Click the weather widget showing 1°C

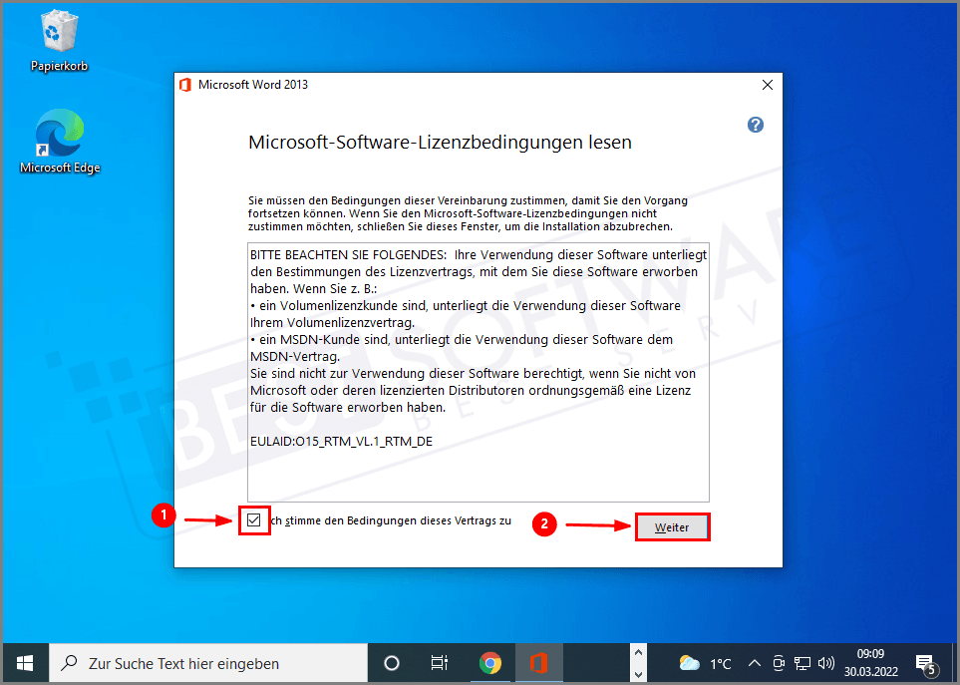point(708,662)
